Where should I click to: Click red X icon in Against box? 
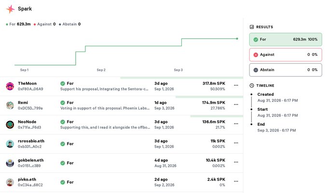click(256, 55)
